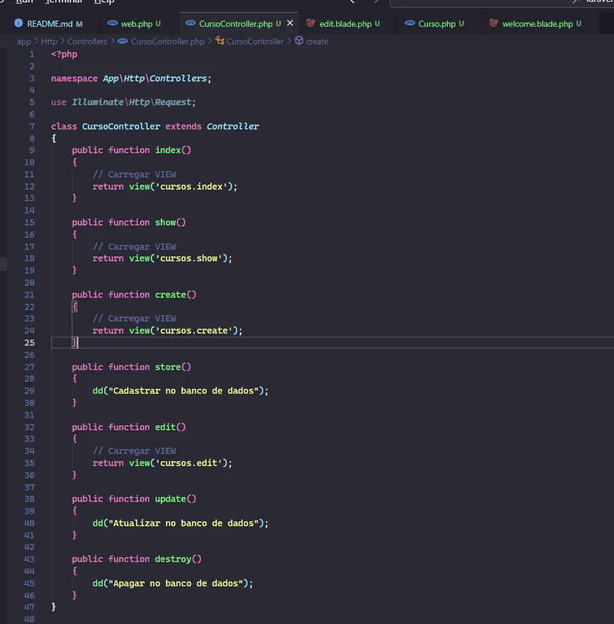The image size is (614, 624).
Task: Open the app breadcrumb dropdown
Action: (x=23, y=41)
